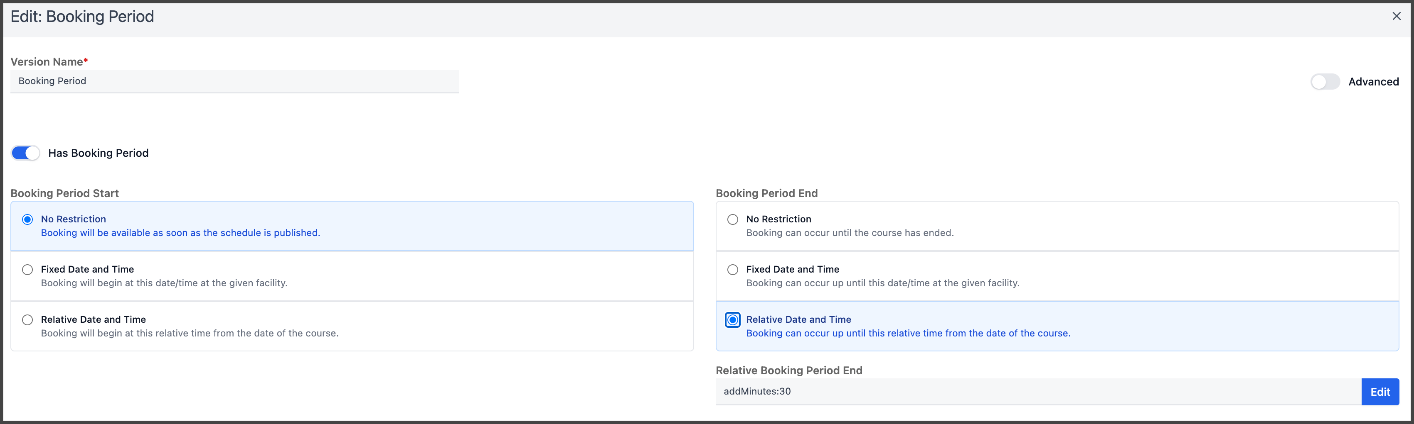Select Relative Date and Time for Booking Period End
Image resolution: width=1414 pixels, height=424 pixels.
733,320
